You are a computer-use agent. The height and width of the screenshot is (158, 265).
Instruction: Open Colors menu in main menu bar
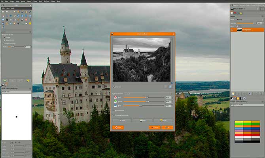click(x=35, y=1)
